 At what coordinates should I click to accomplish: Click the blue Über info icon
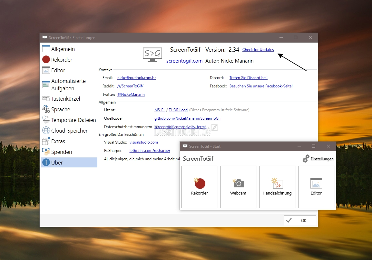[x=46, y=162]
